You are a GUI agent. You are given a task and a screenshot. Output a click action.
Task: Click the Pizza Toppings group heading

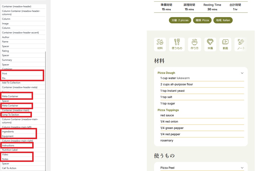tap(168, 110)
